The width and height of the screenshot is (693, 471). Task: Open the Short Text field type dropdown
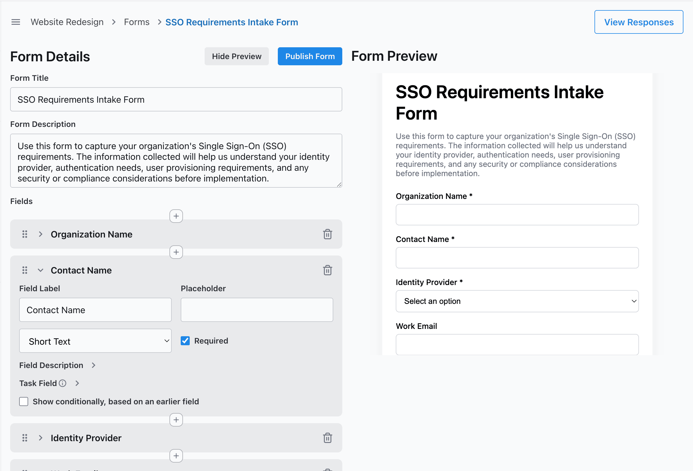point(95,340)
